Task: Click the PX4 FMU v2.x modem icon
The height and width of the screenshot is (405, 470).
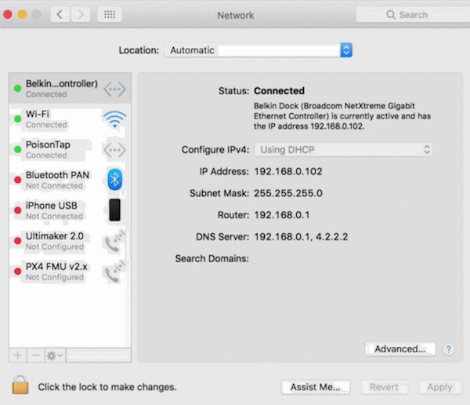Action: pyautogui.click(x=114, y=272)
